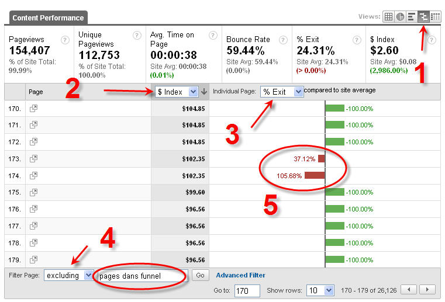Switch to the pivot view icon
Screen dimensions: 445x302
click(x=434, y=16)
